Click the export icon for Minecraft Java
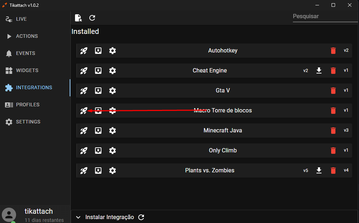This screenshot has height=223, width=359. point(98,131)
